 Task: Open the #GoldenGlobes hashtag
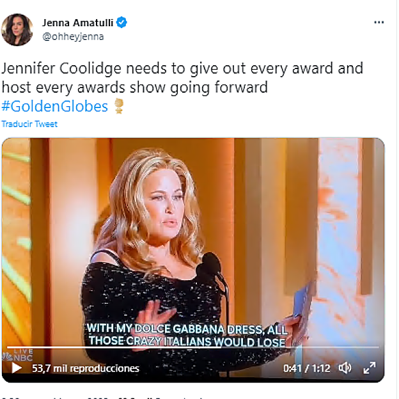point(55,106)
